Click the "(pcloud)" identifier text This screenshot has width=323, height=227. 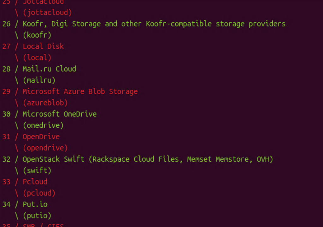tap(39, 193)
